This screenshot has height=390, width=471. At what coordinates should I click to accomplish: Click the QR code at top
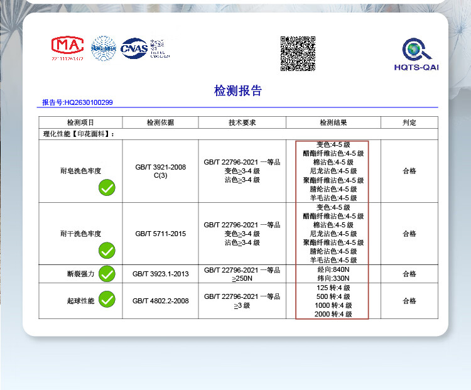pyautogui.click(x=298, y=53)
